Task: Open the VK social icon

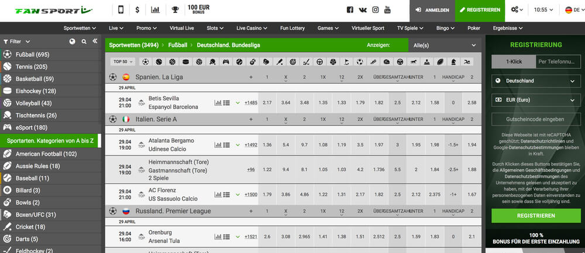Action: pyautogui.click(x=363, y=10)
